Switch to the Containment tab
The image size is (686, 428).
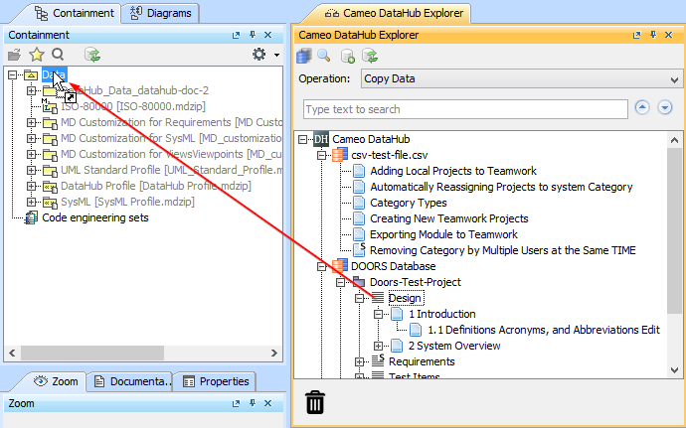pos(75,13)
